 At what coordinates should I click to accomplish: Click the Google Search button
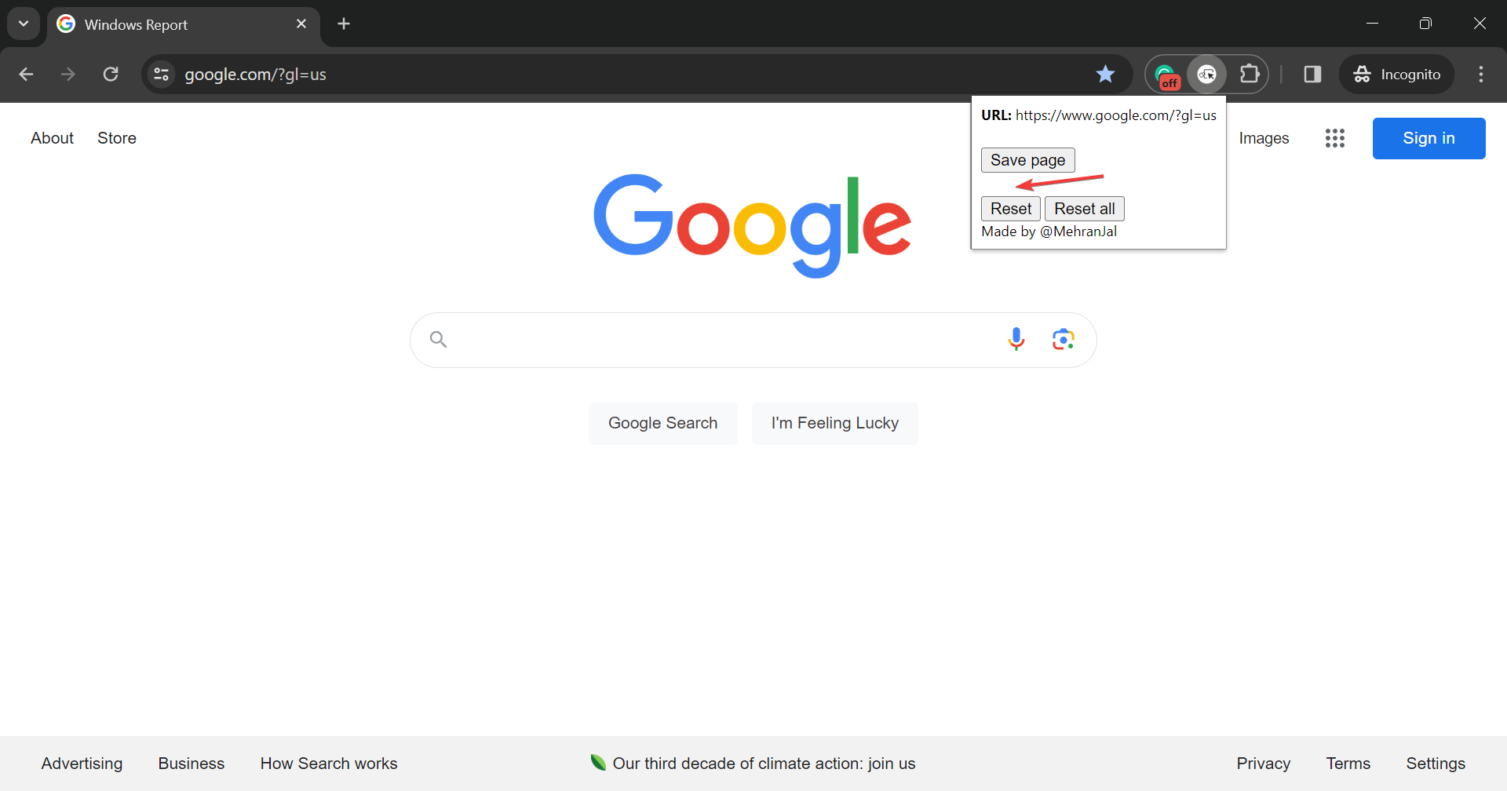(662, 423)
